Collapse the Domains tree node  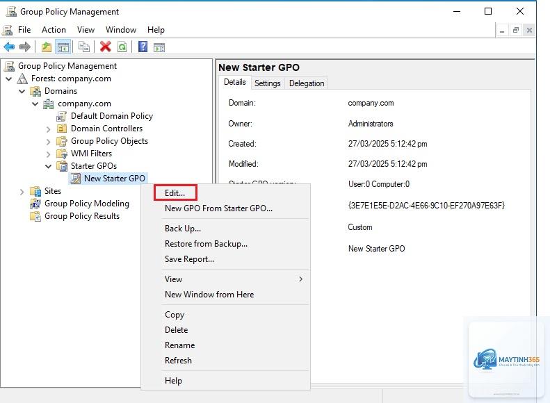coord(22,92)
